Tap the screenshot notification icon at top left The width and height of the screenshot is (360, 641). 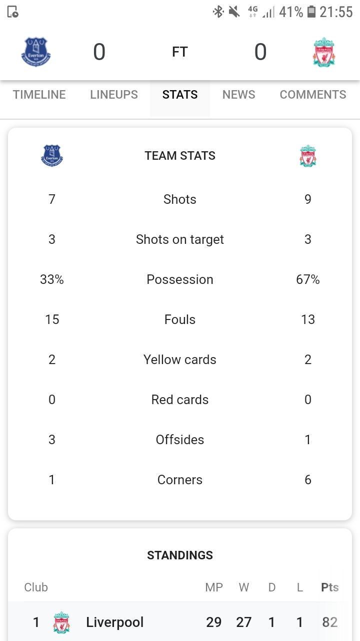(13, 12)
